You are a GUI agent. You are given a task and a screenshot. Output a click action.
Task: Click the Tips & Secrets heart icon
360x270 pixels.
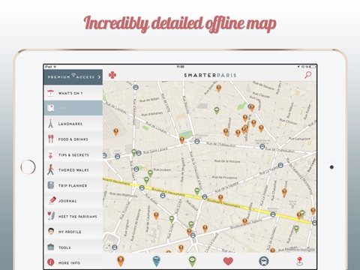[50, 154]
